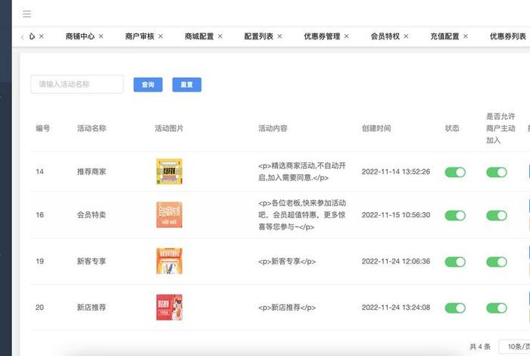This screenshot has width=530, height=356.
Task: Close the 会员特权 tab
Action: [x=406, y=36]
